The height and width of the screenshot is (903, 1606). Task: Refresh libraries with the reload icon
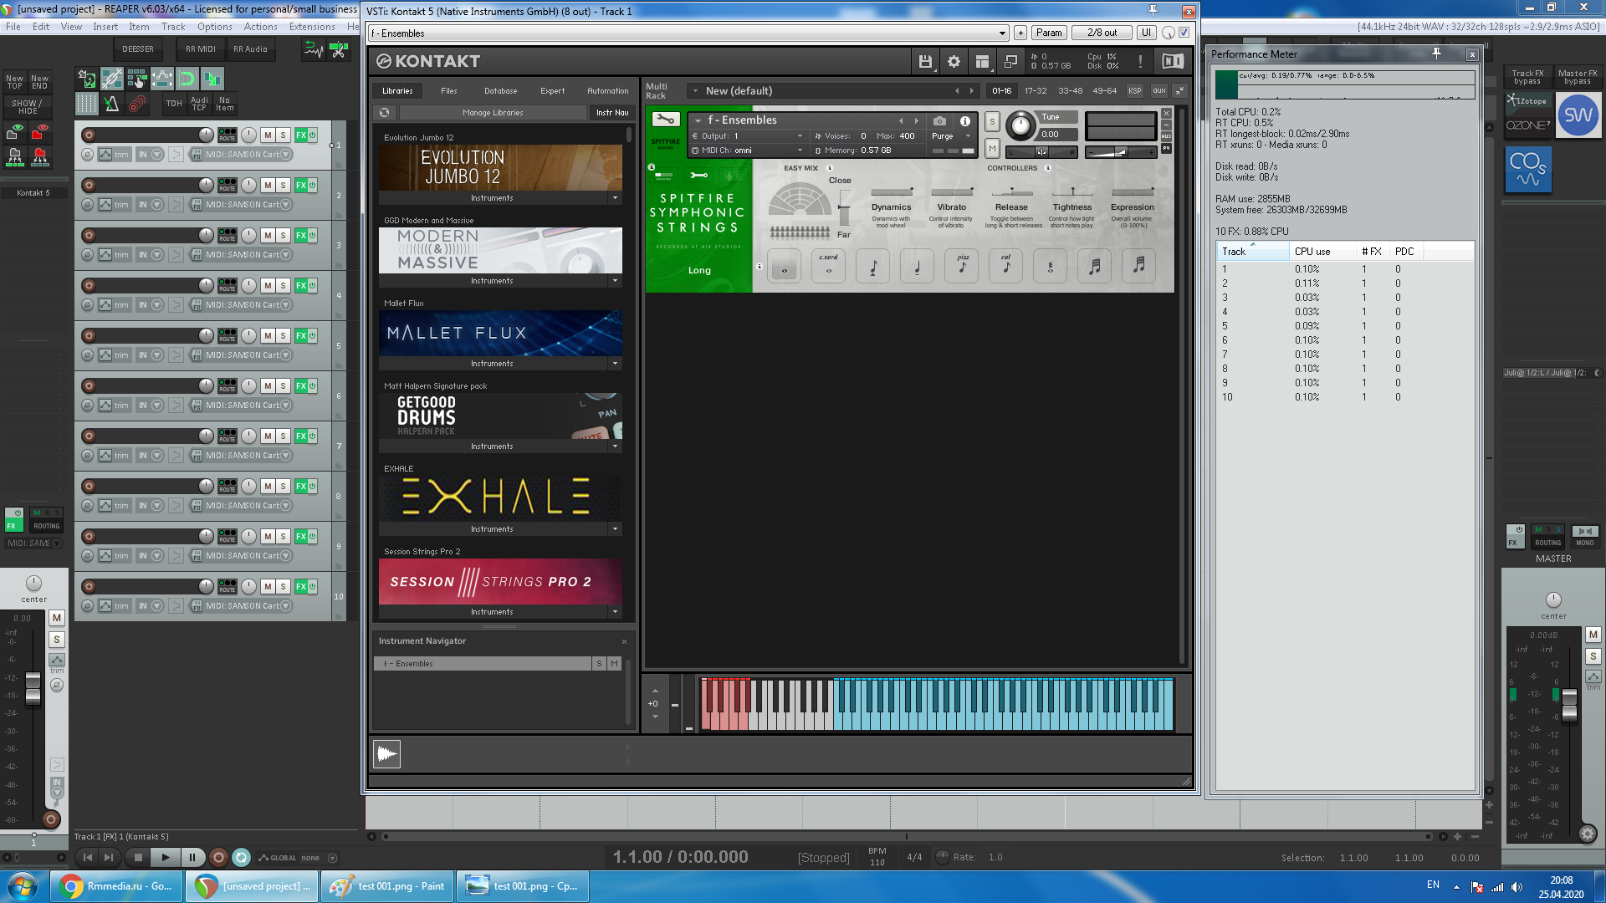(x=385, y=113)
